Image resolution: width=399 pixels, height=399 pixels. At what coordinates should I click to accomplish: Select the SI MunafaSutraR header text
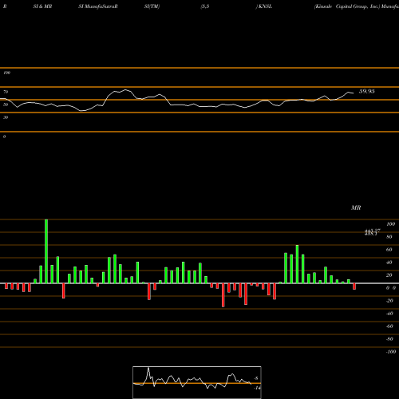coord(98,6)
